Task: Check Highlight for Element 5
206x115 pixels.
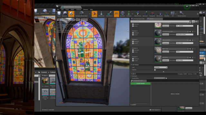Action: 133,59
